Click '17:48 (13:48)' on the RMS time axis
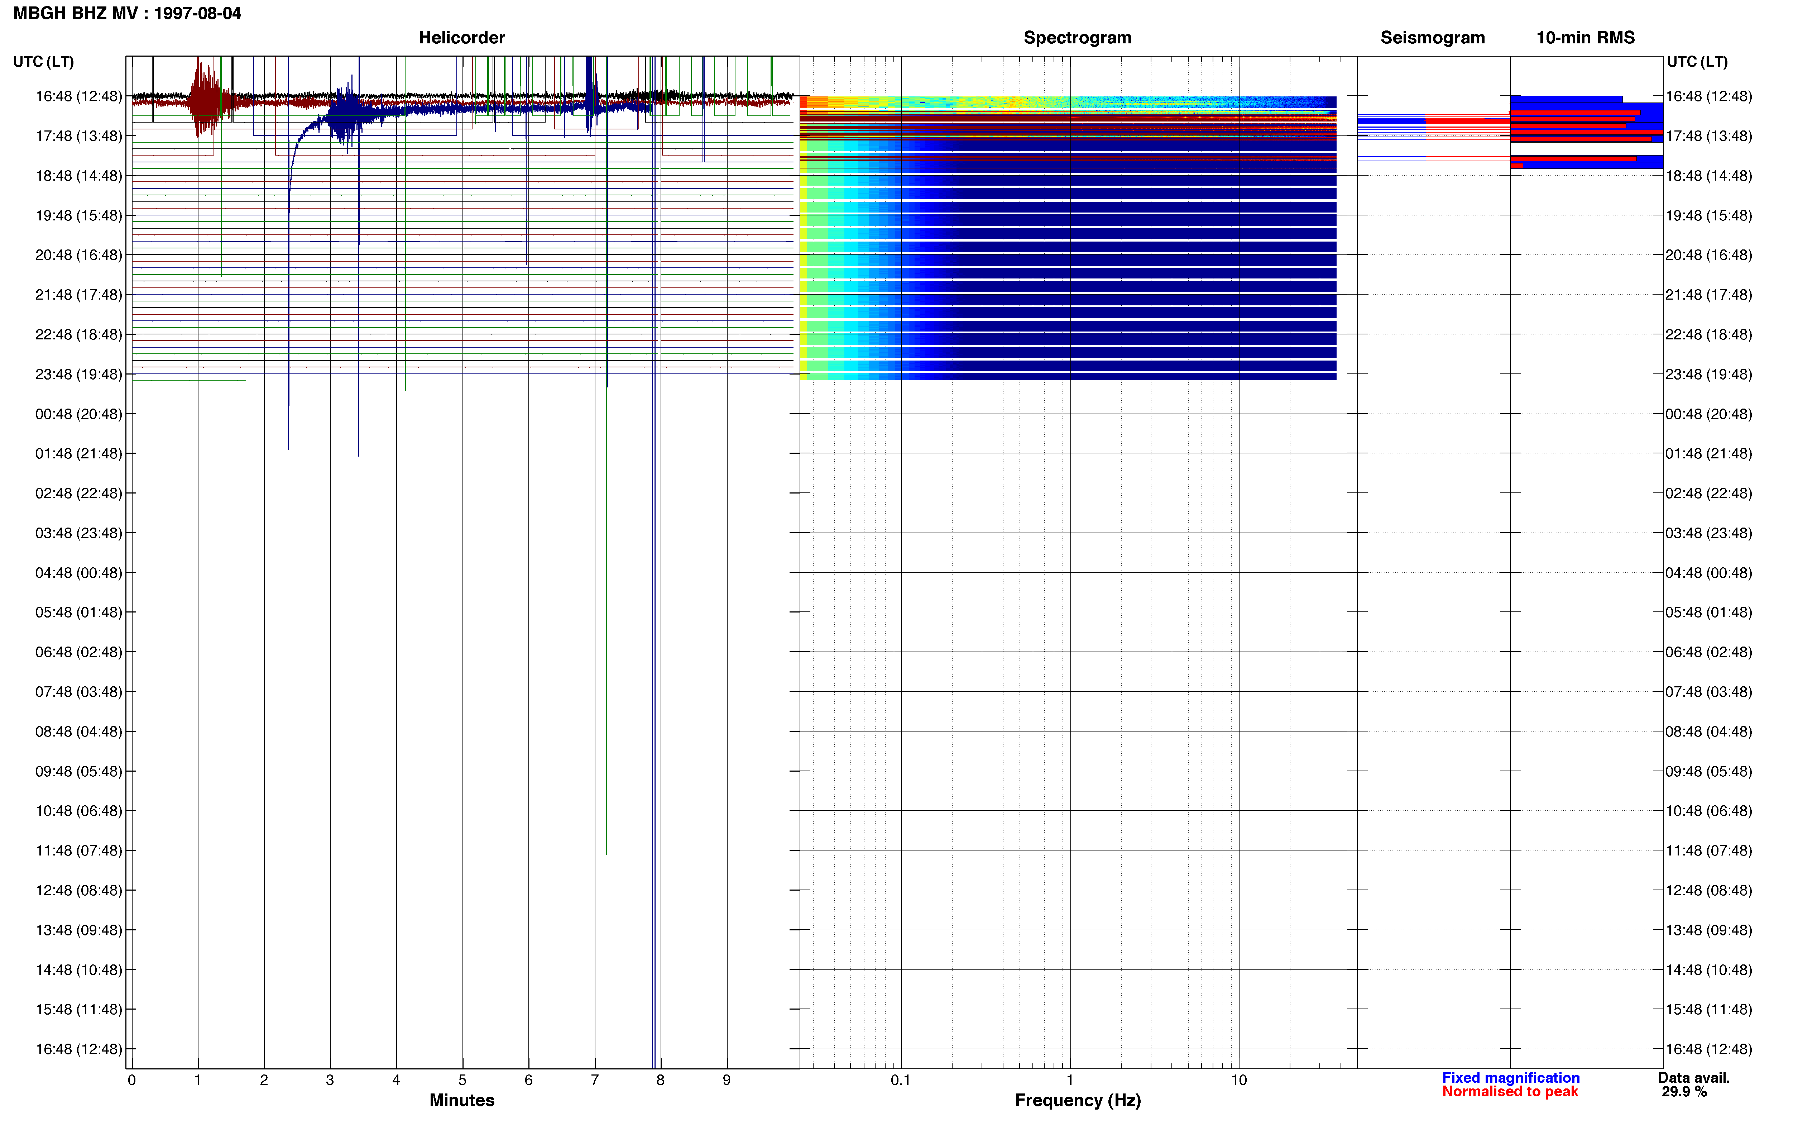 [x=1709, y=136]
